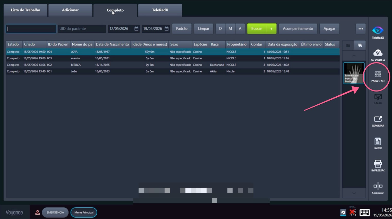Send study by E-MAIL icon
The height and width of the screenshot is (219, 392).
click(378, 99)
